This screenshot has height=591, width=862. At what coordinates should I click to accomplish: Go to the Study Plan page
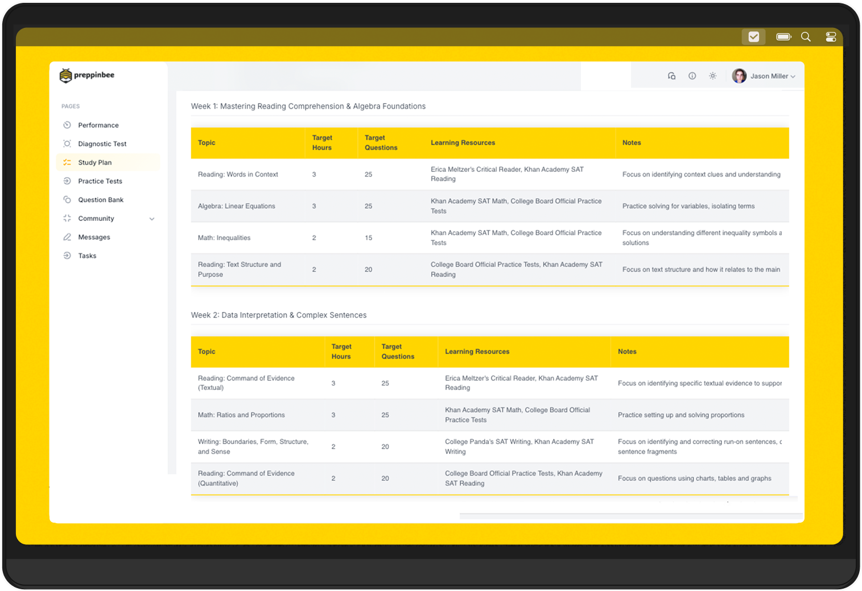coord(95,162)
